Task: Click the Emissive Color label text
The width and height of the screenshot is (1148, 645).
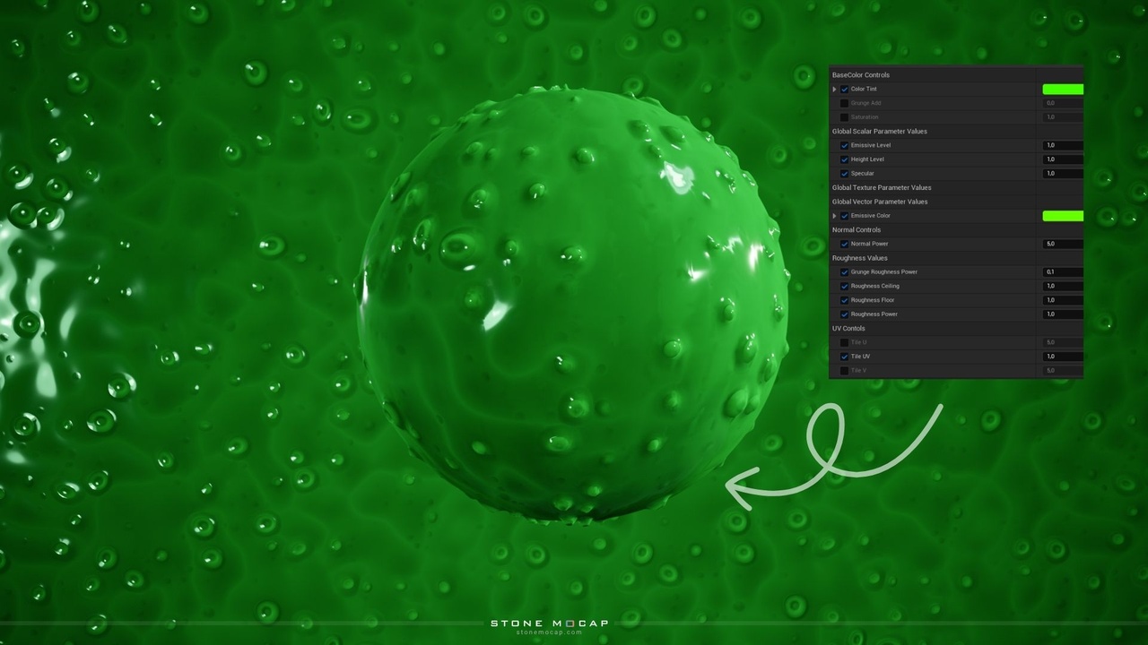Action: pyautogui.click(x=871, y=216)
